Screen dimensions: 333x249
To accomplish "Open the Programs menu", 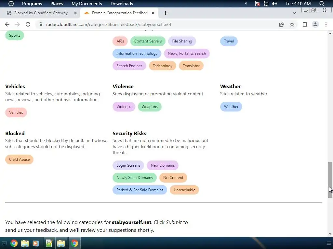I will coord(32,4).
